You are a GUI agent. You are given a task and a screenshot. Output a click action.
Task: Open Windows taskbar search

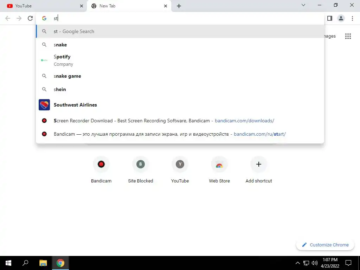pyautogui.click(x=25, y=263)
